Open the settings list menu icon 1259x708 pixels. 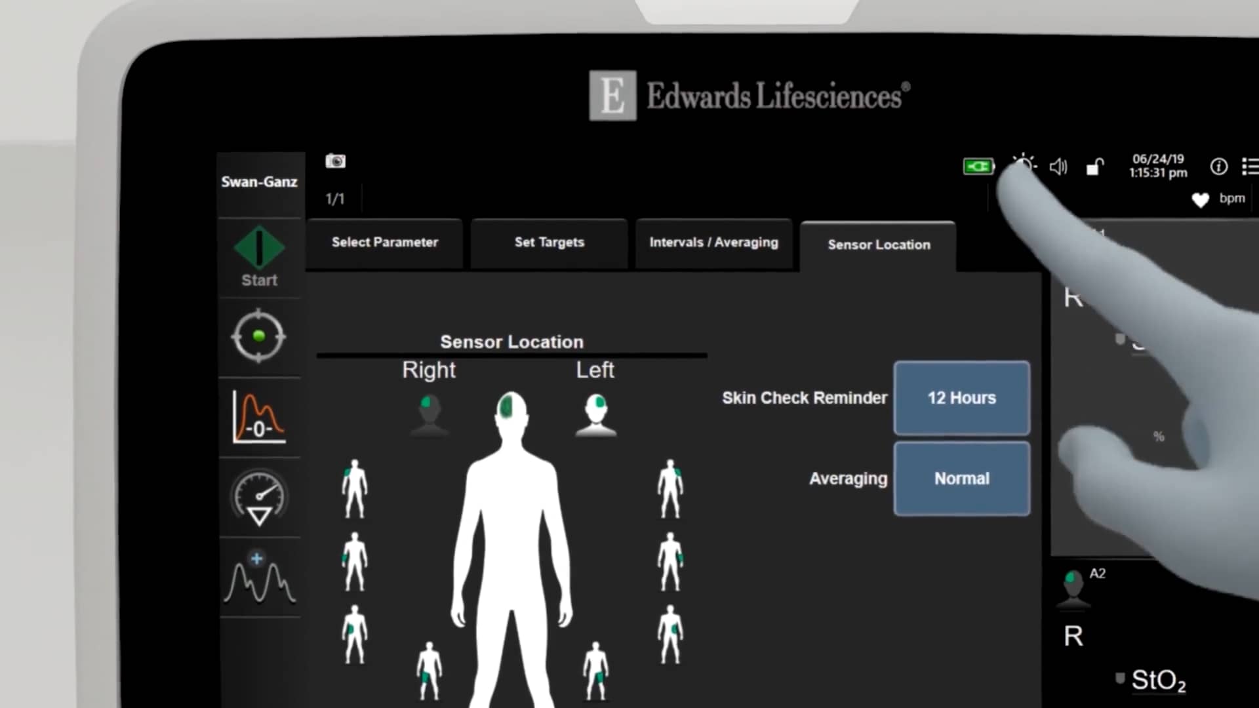pyautogui.click(x=1250, y=167)
